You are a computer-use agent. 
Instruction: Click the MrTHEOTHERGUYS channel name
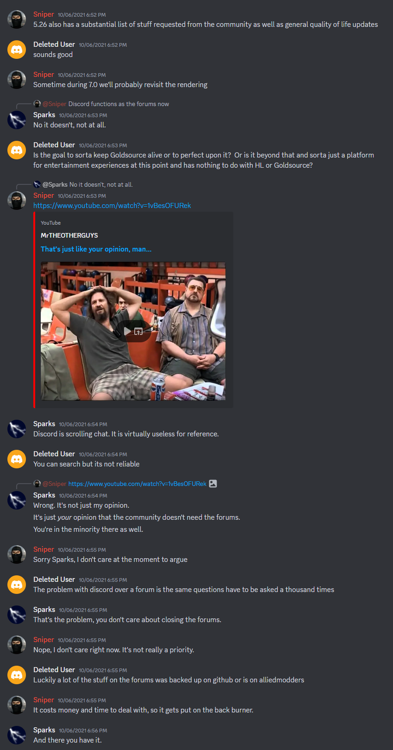point(69,235)
